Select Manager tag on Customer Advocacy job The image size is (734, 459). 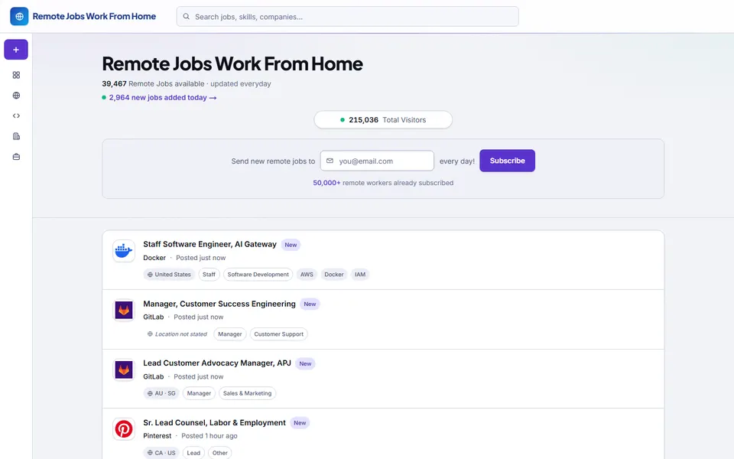click(x=199, y=393)
